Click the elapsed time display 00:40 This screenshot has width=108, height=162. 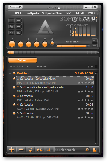pyautogui.click(x=89, y=18)
